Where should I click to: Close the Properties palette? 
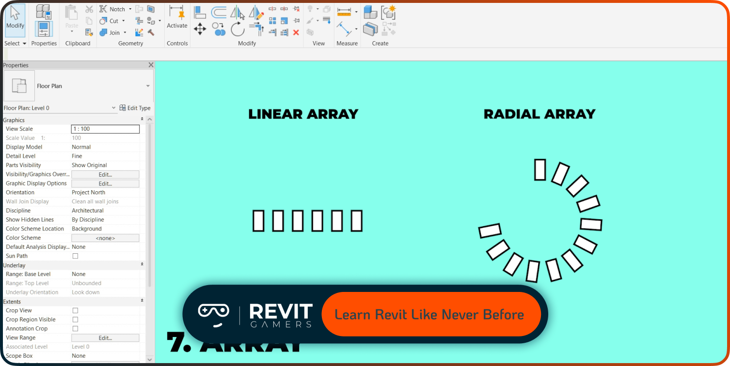coord(151,65)
